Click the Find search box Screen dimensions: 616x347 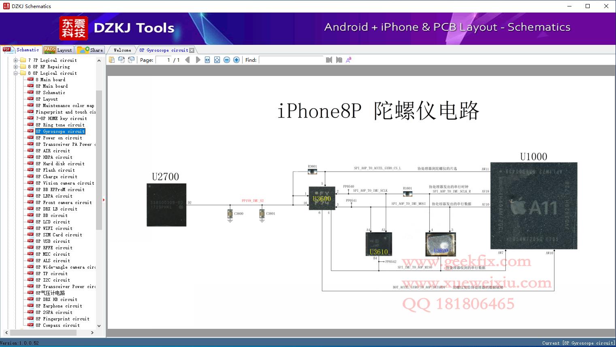click(x=292, y=60)
